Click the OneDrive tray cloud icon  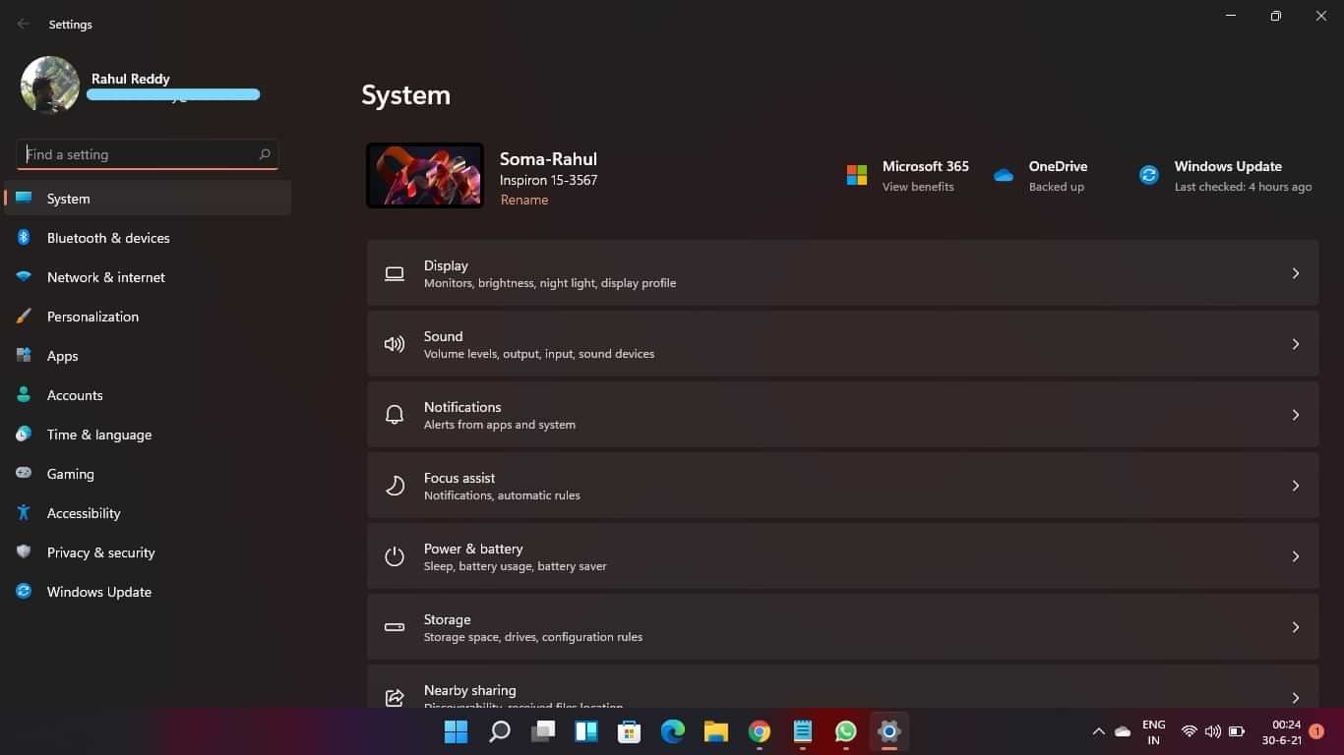(x=1123, y=731)
